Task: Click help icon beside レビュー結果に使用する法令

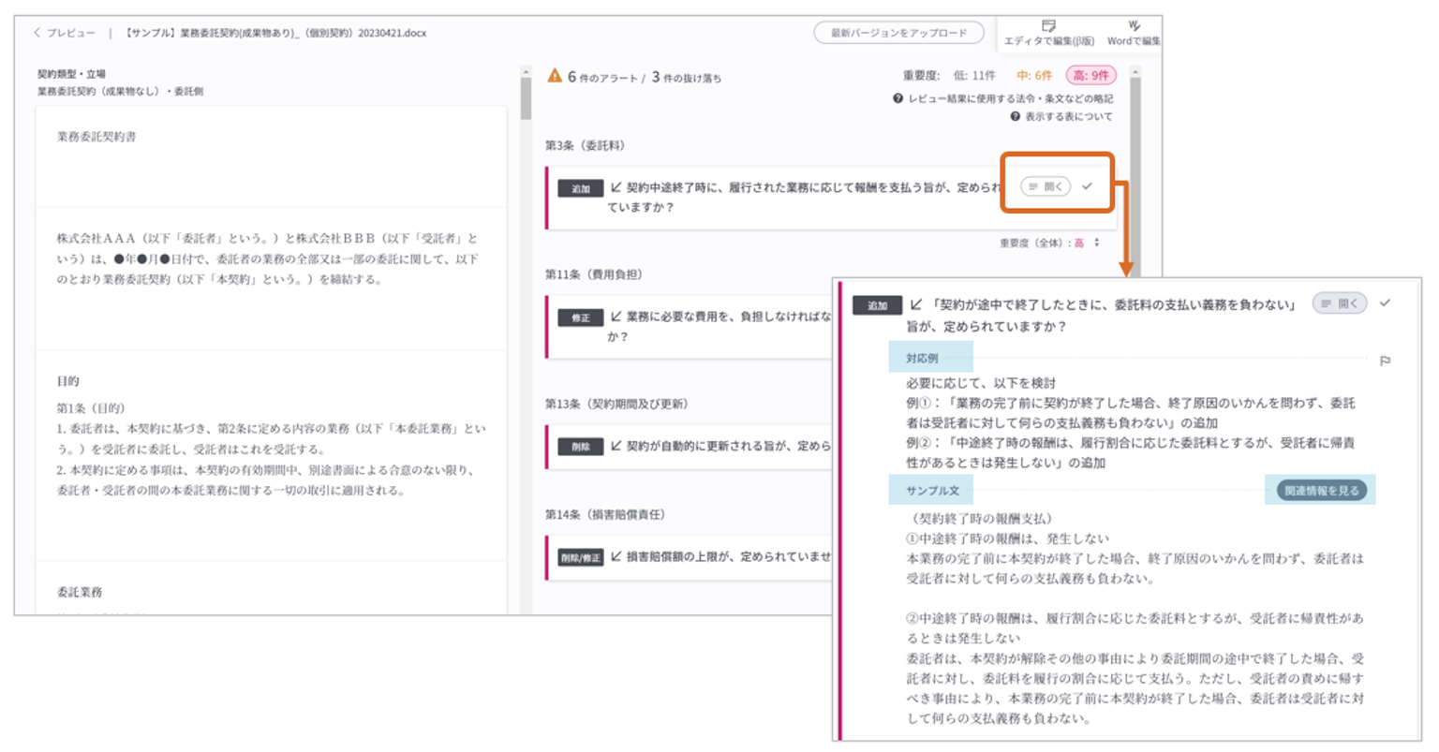Action: tap(898, 98)
